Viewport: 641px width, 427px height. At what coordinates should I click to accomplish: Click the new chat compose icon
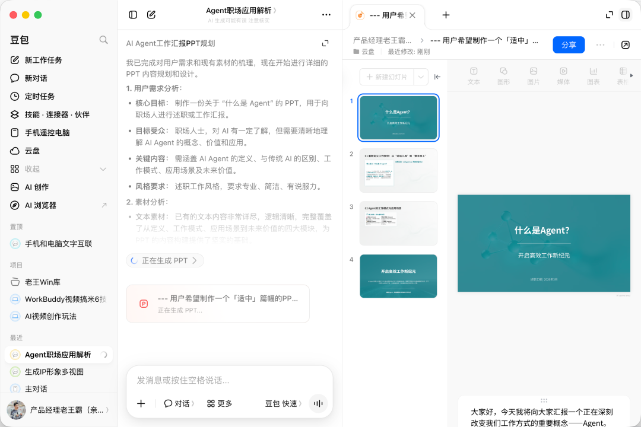(151, 15)
